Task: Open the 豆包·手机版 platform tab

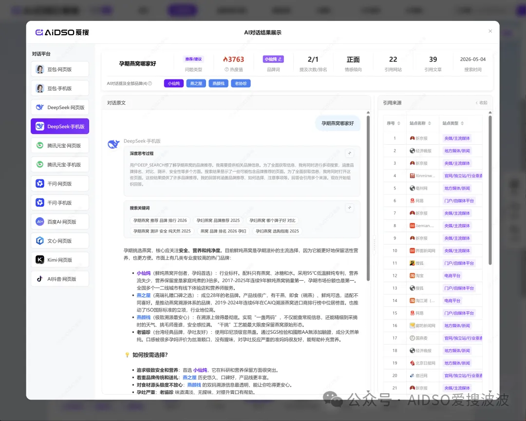Action: coord(60,88)
